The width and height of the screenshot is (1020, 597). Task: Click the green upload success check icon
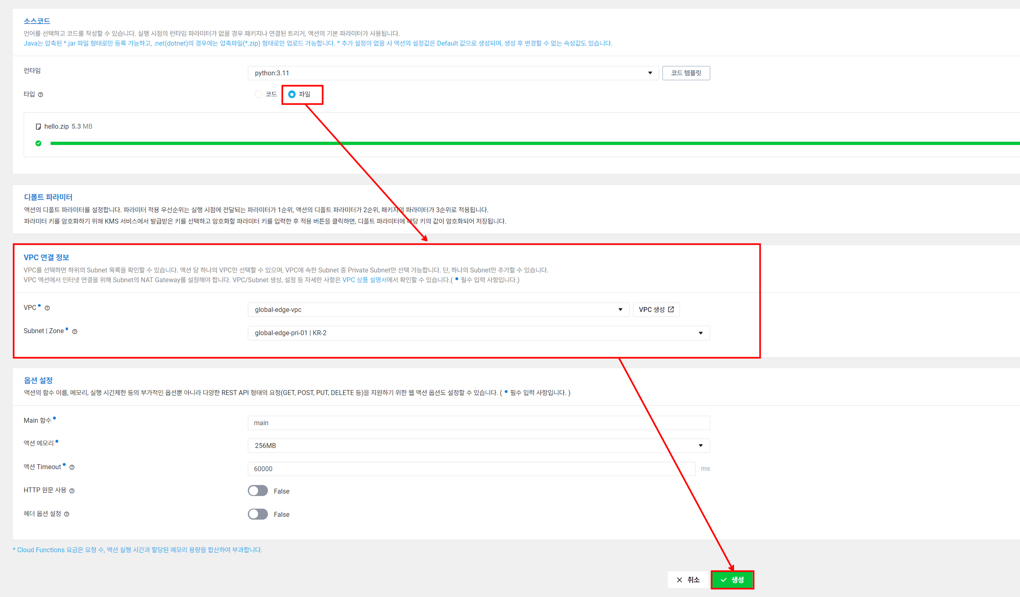38,143
